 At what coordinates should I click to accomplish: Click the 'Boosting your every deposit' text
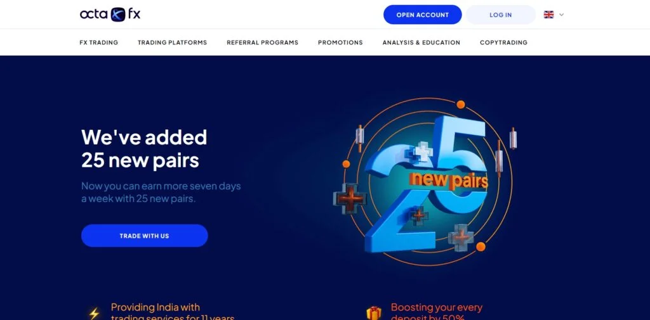click(437, 313)
